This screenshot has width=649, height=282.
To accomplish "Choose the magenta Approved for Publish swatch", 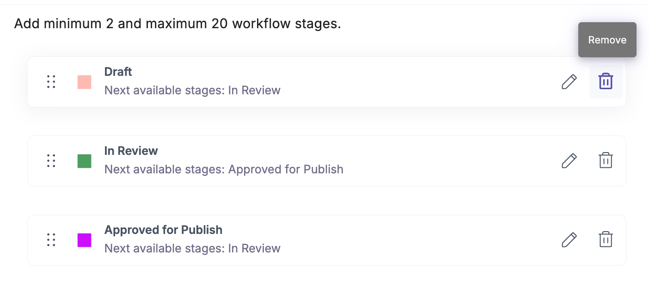I will [84, 239].
